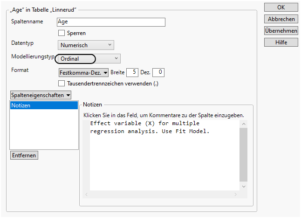Click the horizontal scrollbar left arrow
Image resolution: width=301 pixels, height=218 pixels.
[86, 194]
